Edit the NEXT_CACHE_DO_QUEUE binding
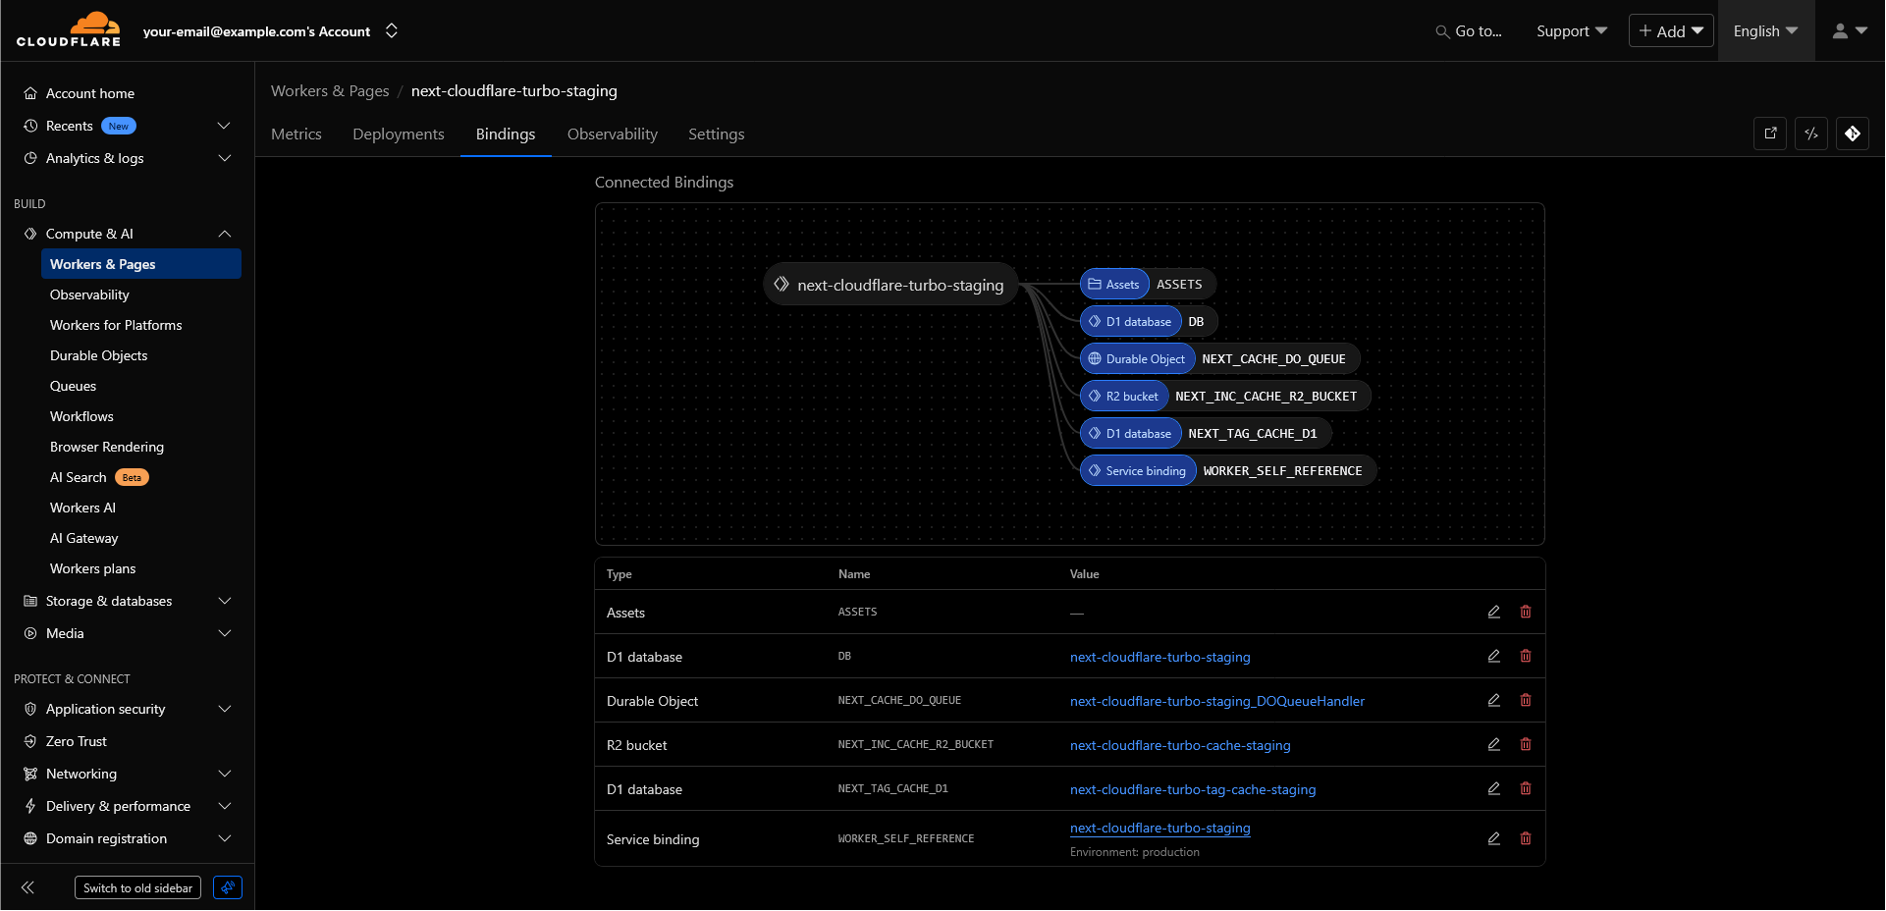The height and width of the screenshot is (911, 1886). click(x=1494, y=700)
